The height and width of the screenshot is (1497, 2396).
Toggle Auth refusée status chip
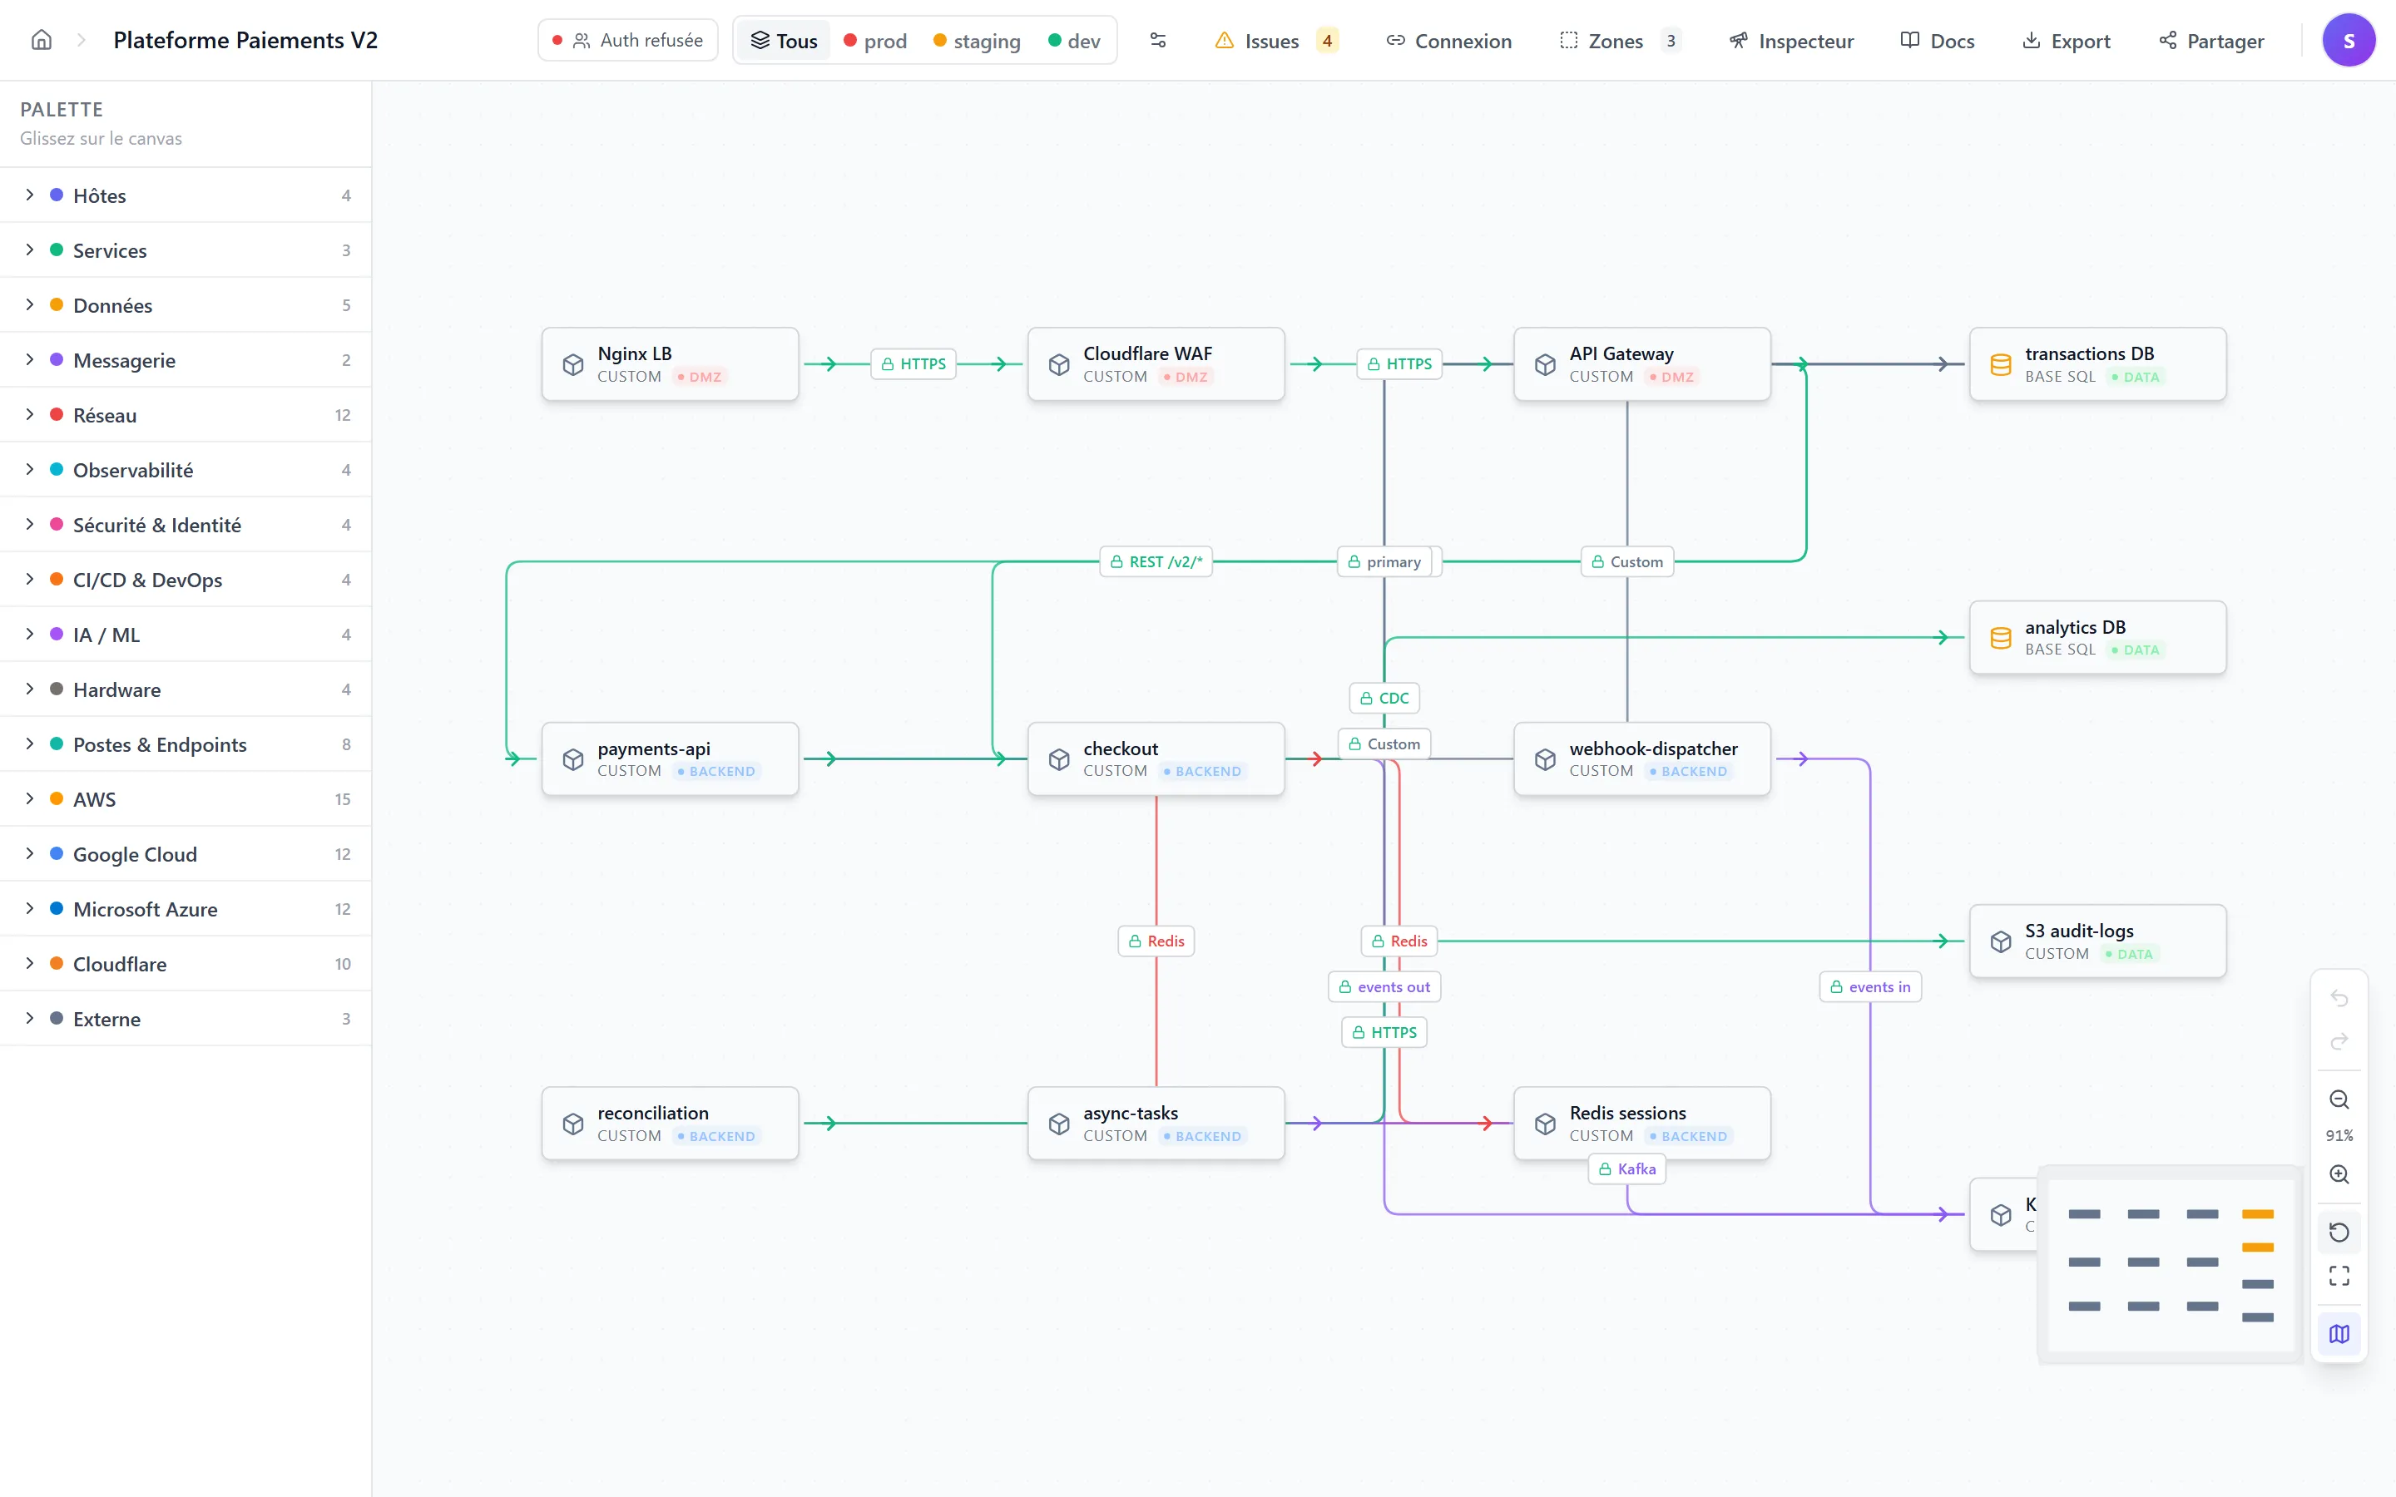[x=628, y=41]
